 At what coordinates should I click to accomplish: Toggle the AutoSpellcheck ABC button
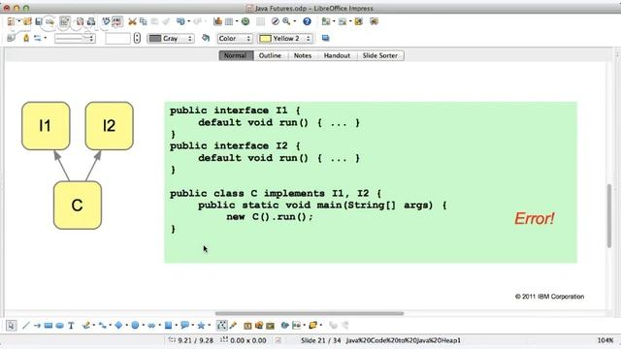(117, 21)
